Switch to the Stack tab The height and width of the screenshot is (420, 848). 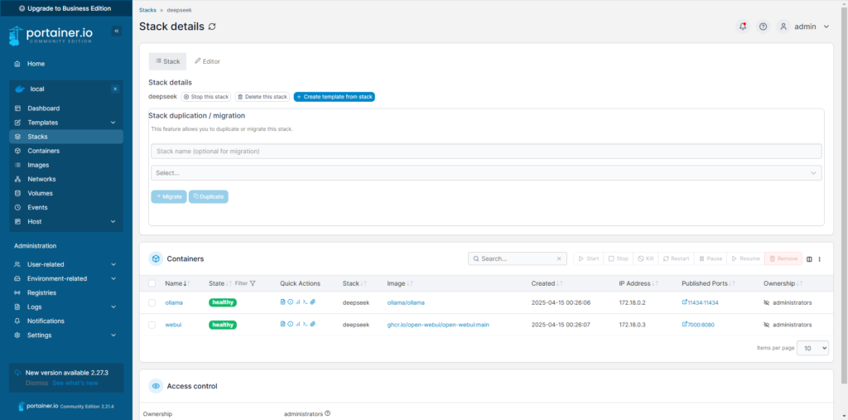point(167,61)
